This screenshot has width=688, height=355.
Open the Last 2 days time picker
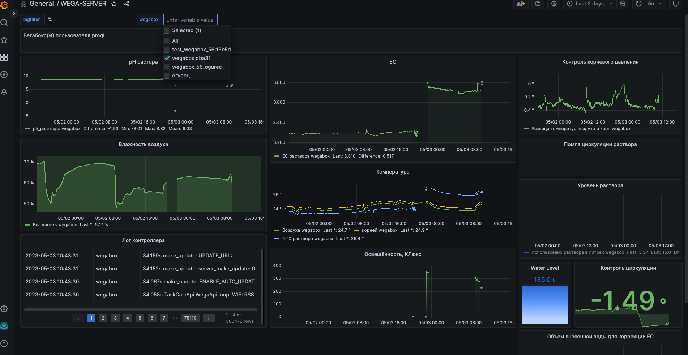coord(589,4)
